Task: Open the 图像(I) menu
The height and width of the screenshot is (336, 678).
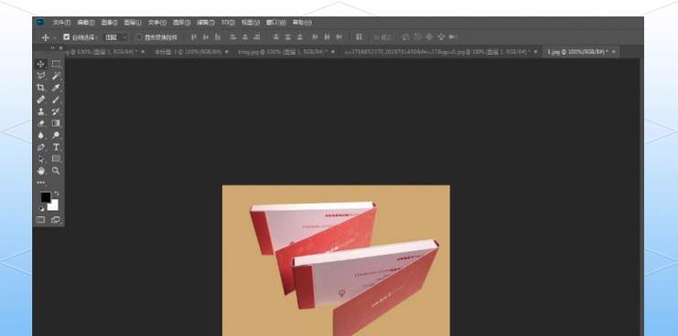Action: [x=109, y=23]
